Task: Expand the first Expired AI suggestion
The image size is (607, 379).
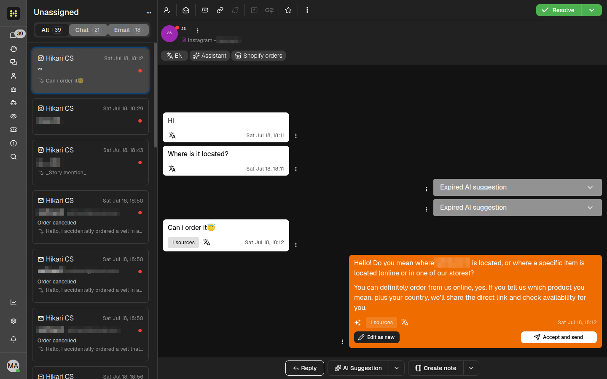Action: click(x=517, y=187)
